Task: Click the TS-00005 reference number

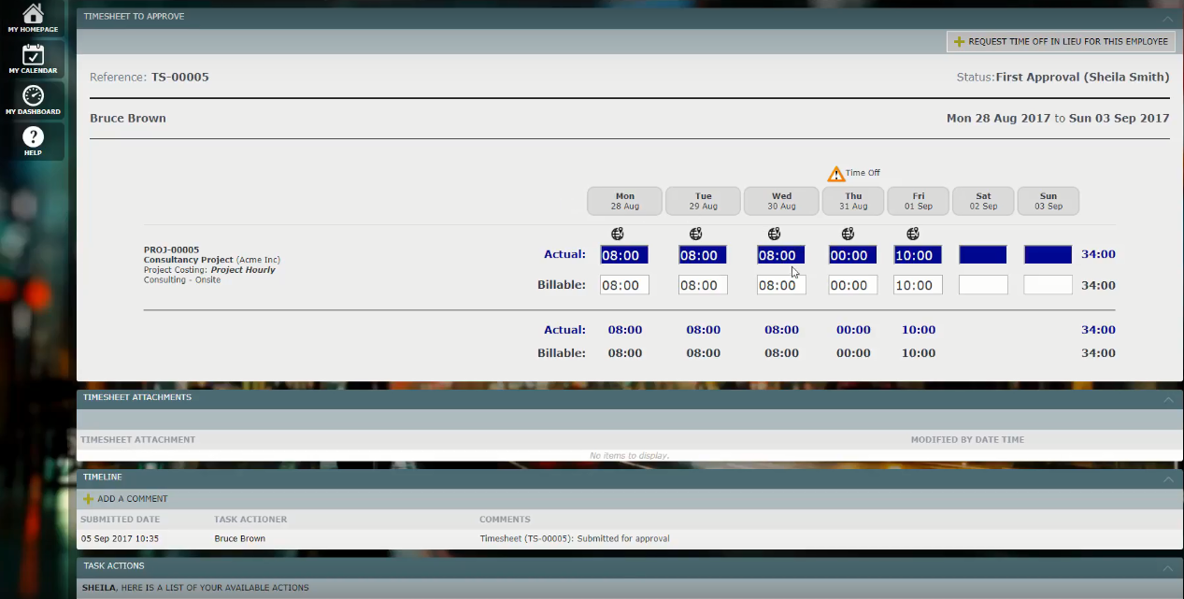Action: (x=180, y=77)
